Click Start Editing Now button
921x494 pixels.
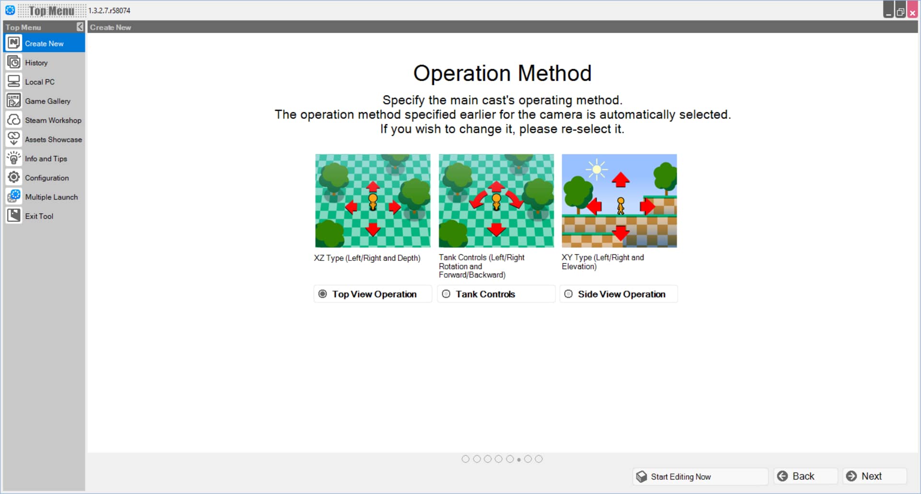(x=700, y=477)
